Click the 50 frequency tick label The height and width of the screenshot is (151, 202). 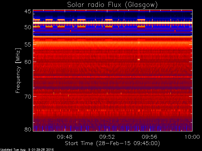(28, 27)
